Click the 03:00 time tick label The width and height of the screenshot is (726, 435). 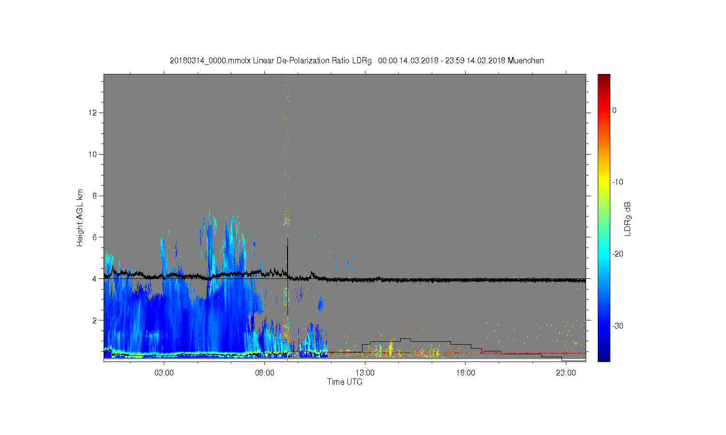tap(164, 373)
